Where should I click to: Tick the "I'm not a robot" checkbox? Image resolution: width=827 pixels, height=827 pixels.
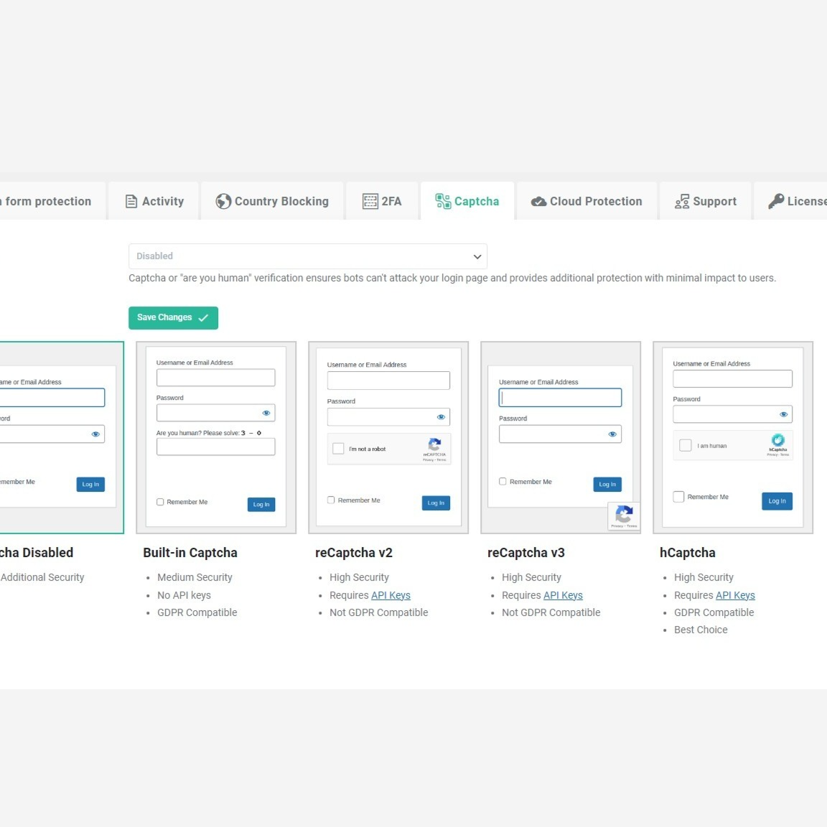338,449
